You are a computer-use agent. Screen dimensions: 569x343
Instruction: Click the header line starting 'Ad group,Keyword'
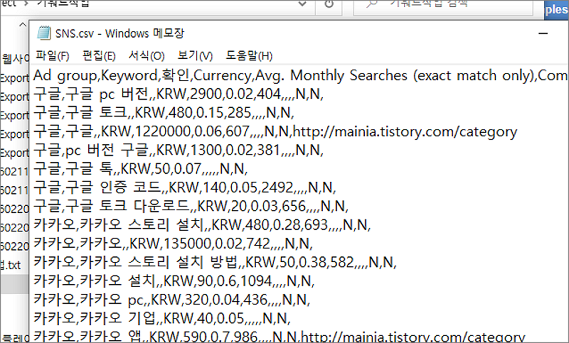tap(300, 75)
